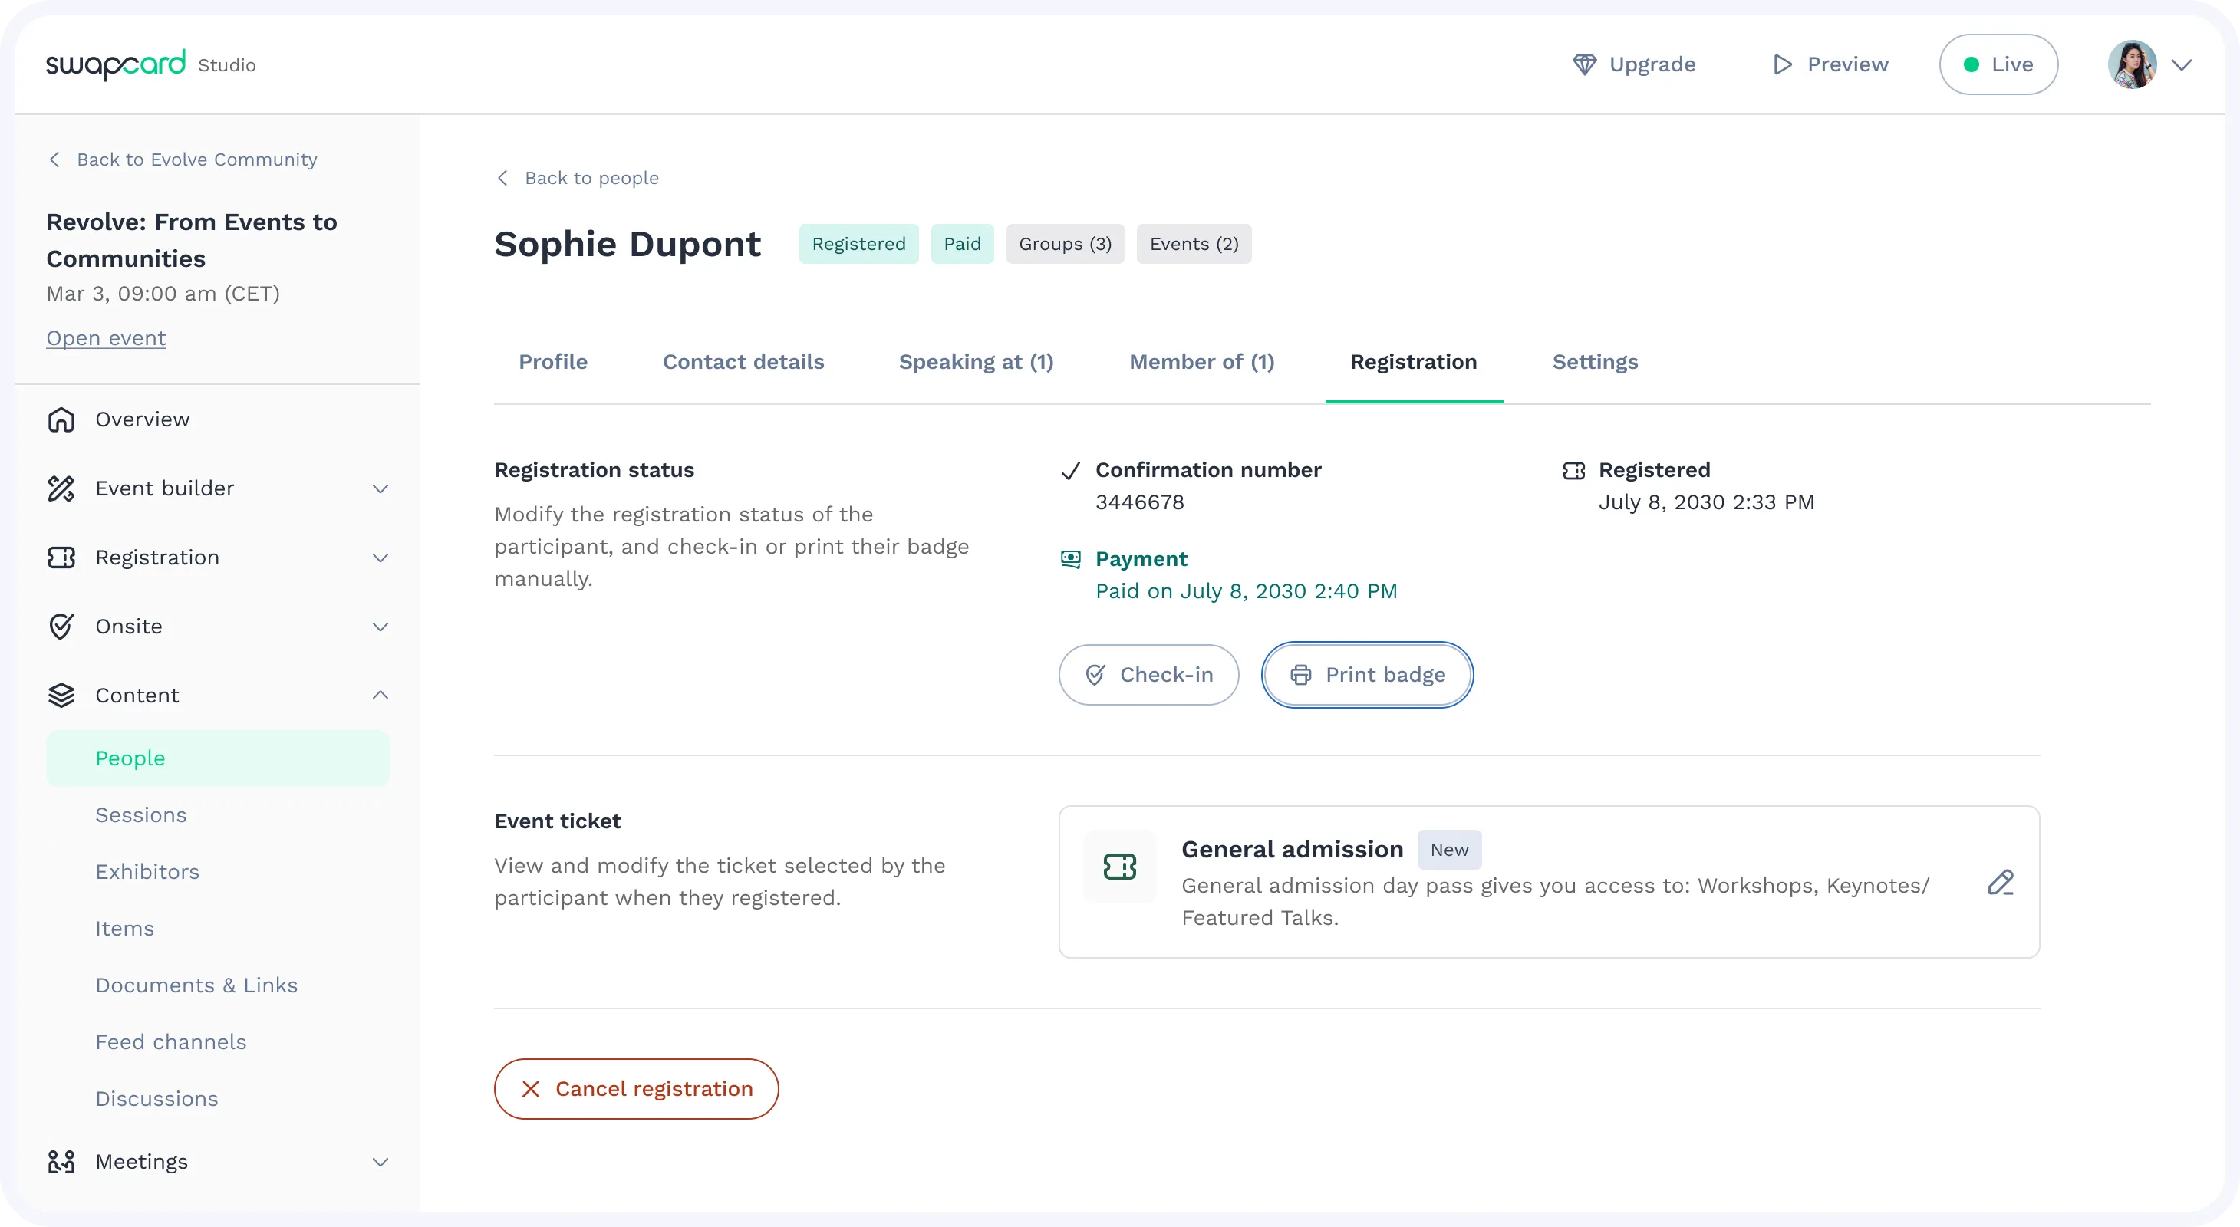Image resolution: width=2240 pixels, height=1227 pixels.
Task: Expand the account menu chevron beside the avatar
Action: (x=2182, y=64)
